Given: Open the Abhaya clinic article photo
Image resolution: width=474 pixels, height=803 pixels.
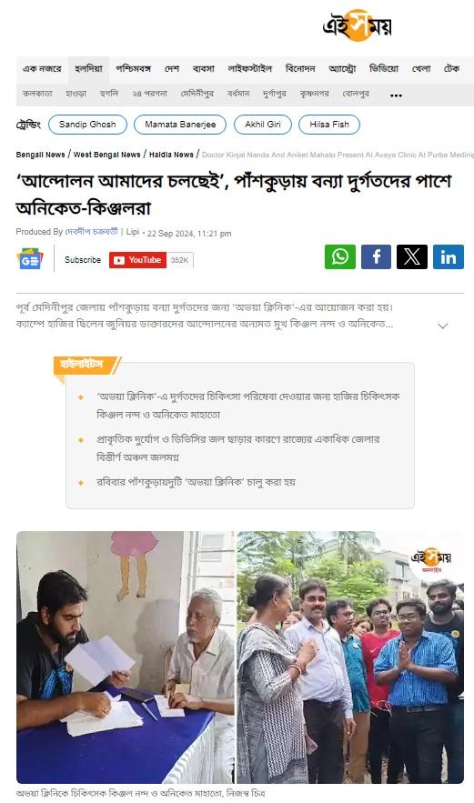Looking at the screenshot, I should click(240, 657).
